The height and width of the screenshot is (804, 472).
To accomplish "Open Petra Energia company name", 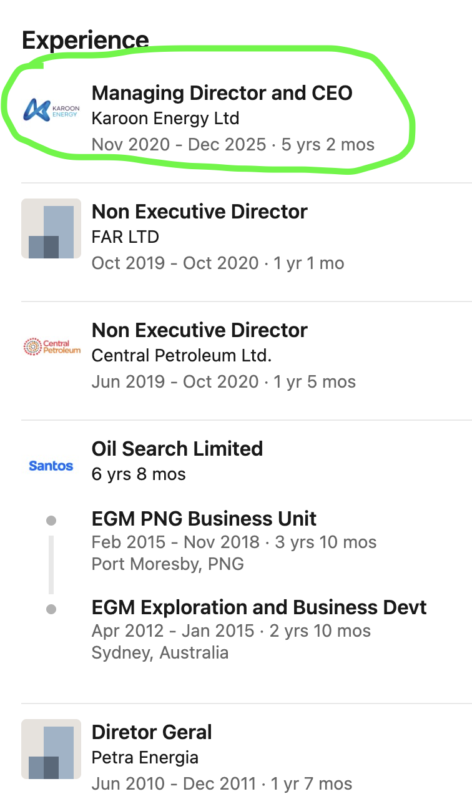I will tap(145, 758).
